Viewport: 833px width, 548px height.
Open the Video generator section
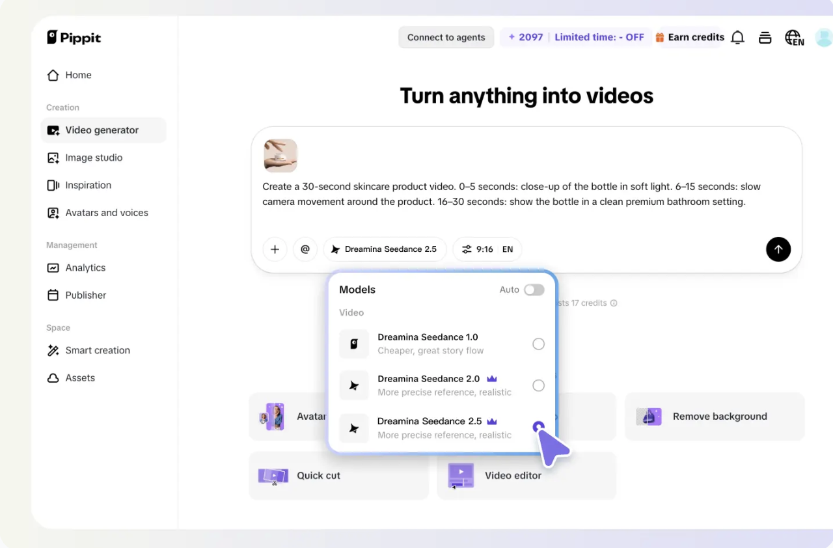pos(103,130)
